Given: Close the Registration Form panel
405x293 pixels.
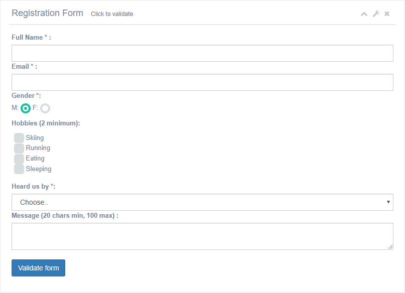Looking at the screenshot, I should tap(386, 14).
